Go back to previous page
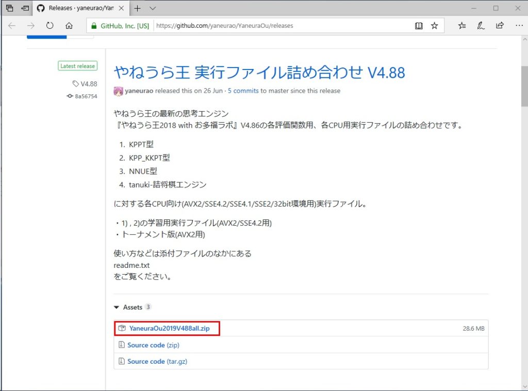Viewport: 528px width, 391px height. pyautogui.click(x=12, y=26)
